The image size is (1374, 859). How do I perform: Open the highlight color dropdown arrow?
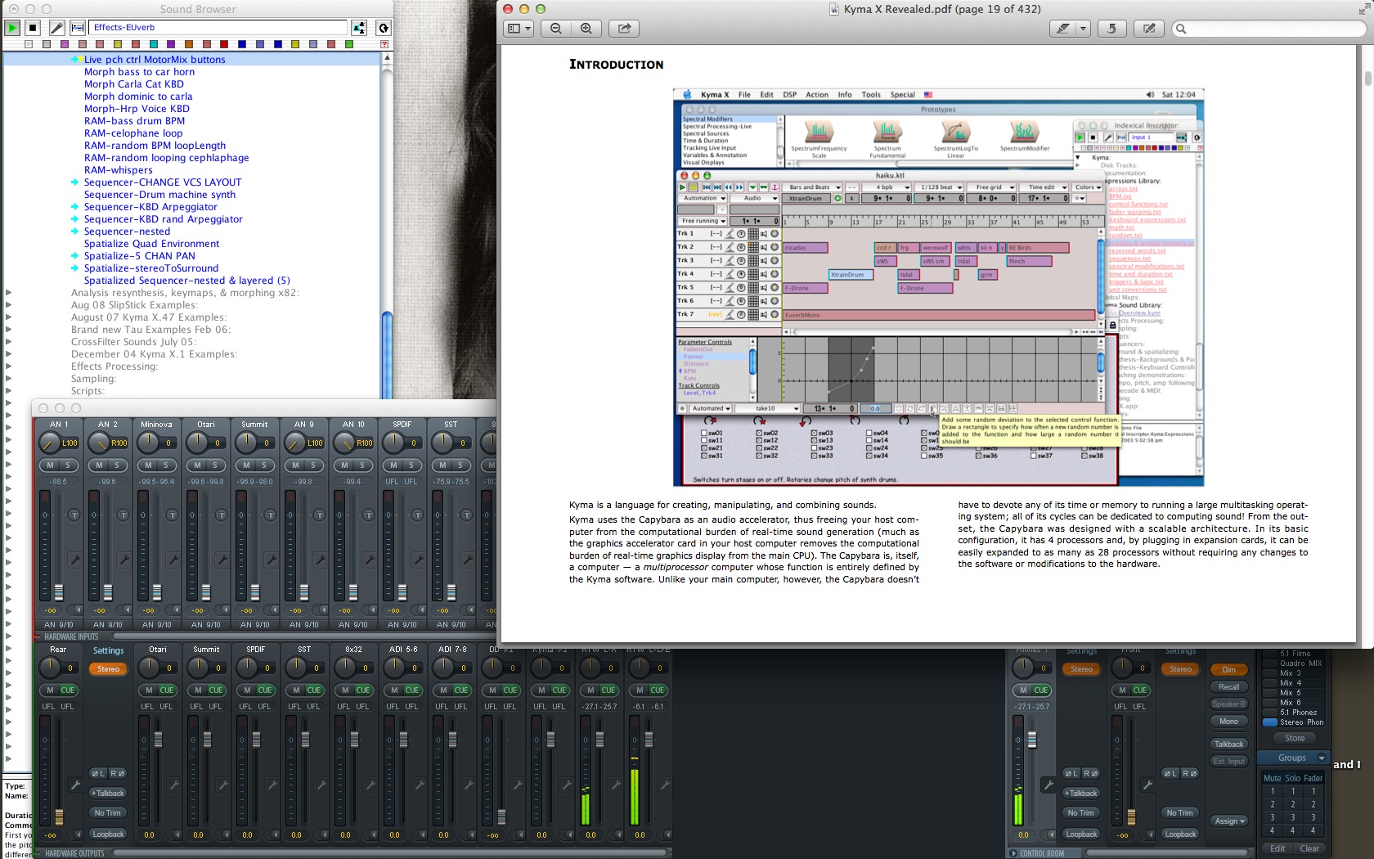(1083, 29)
